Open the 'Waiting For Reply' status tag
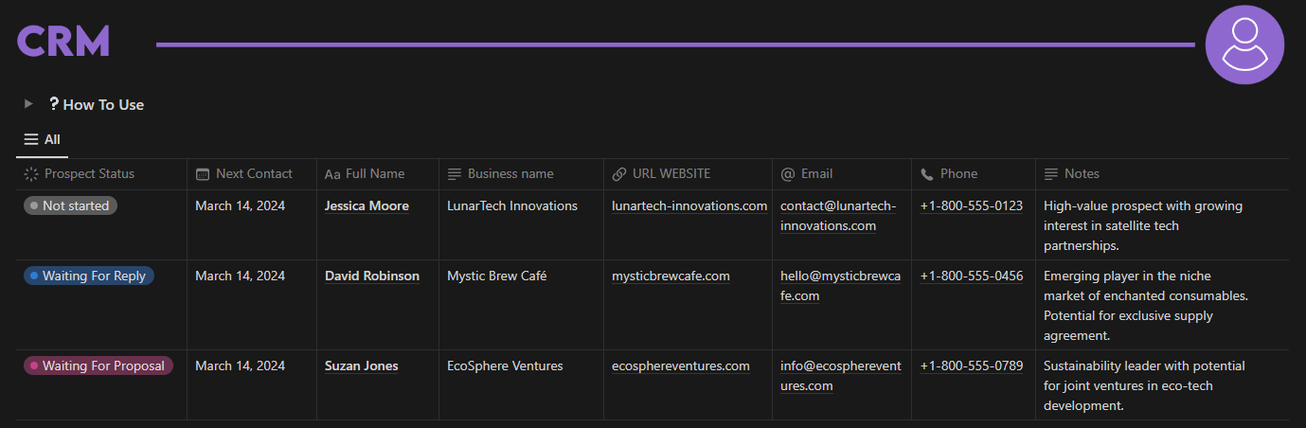 pos(89,276)
